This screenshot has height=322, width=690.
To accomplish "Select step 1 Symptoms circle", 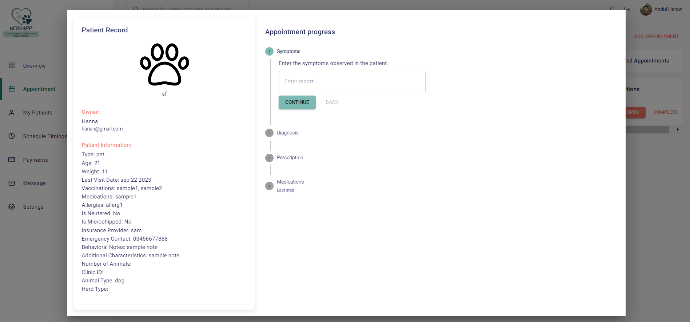I will click(269, 51).
